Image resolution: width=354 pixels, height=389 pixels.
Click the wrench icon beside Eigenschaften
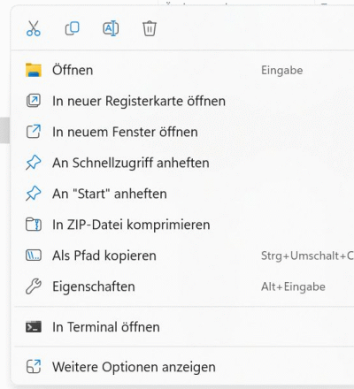pos(34,286)
